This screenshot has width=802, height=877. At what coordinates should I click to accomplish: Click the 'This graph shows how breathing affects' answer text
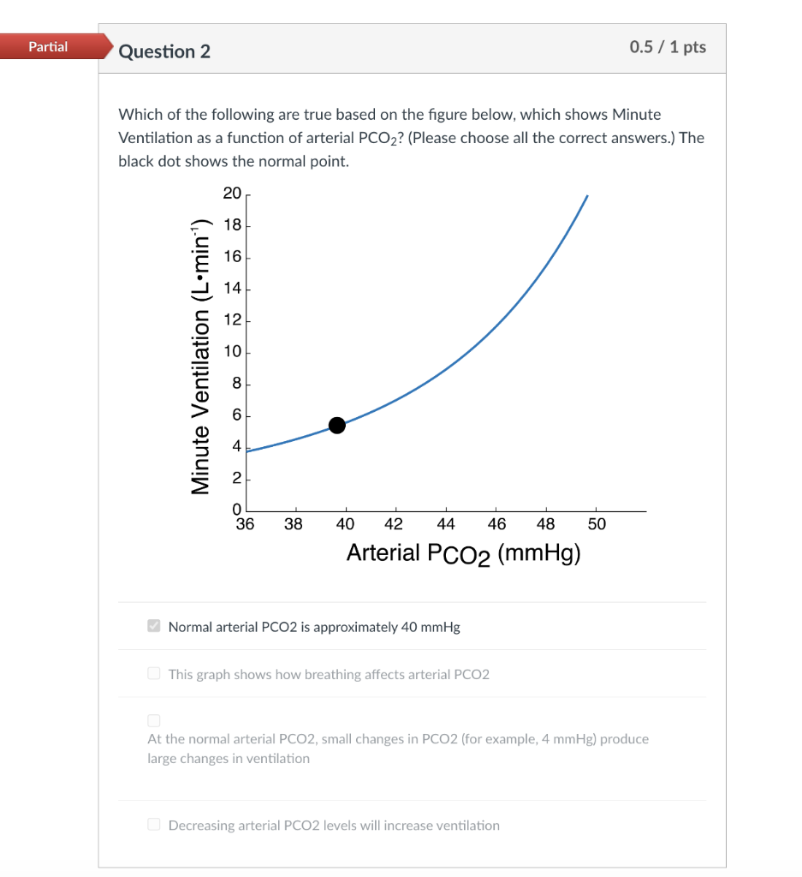[x=330, y=674]
